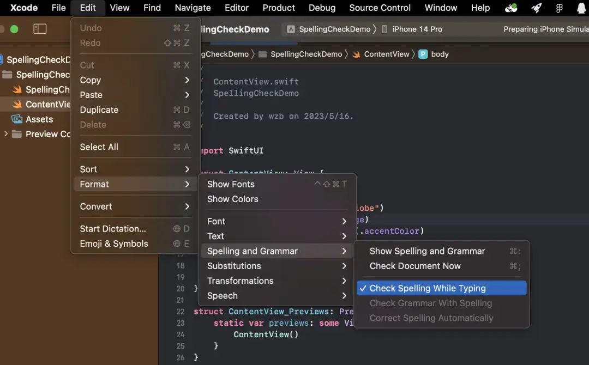
Task: Click the build progress bar showing simulator preparation
Action: pos(545,29)
